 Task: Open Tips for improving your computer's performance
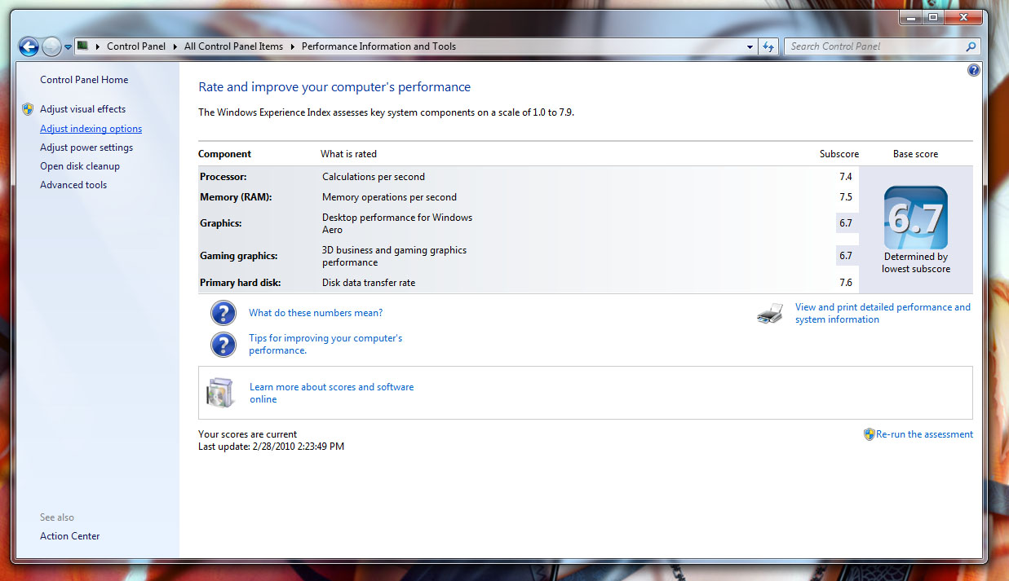pos(325,344)
